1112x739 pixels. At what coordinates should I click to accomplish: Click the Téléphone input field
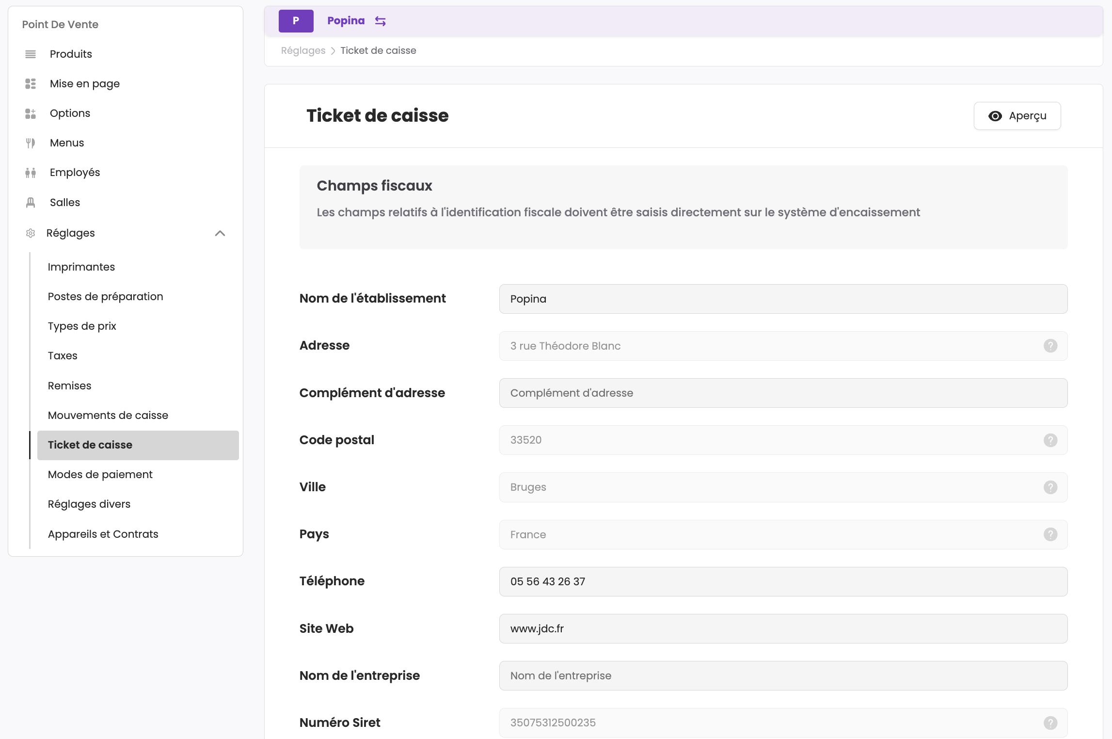point(783,581)
